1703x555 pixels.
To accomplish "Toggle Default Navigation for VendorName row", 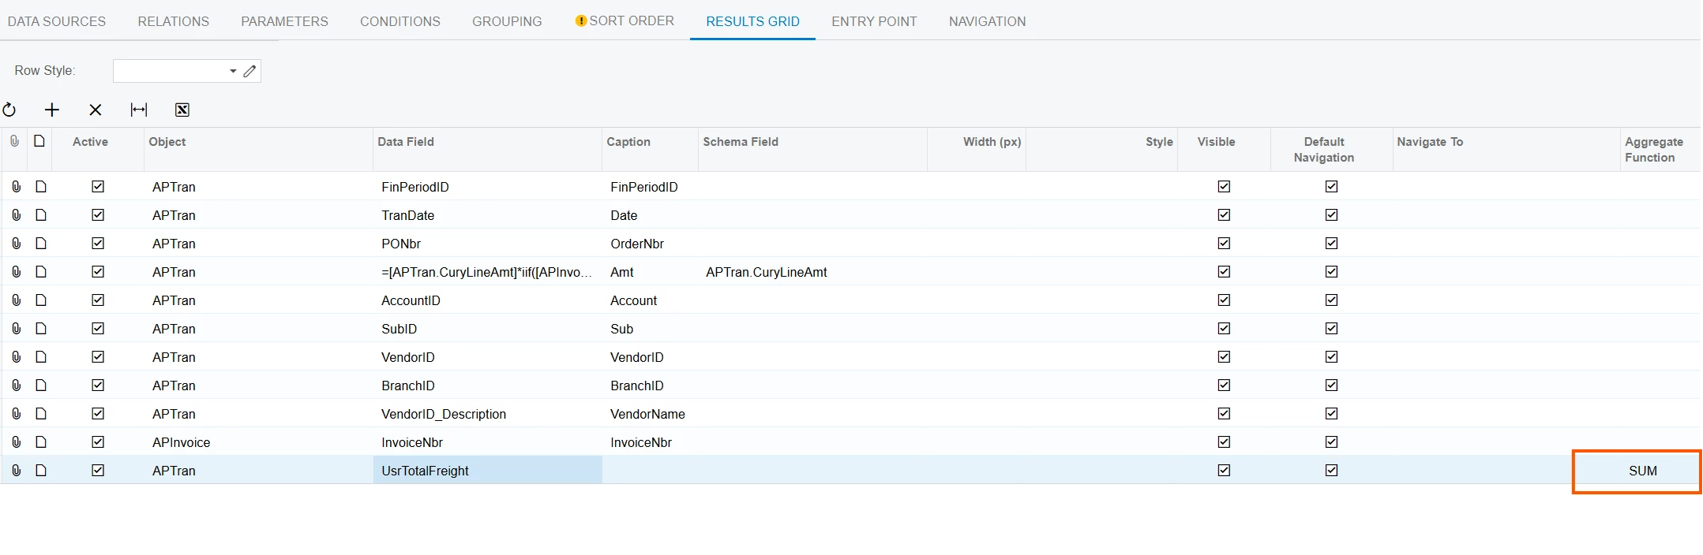I will point(1331,414).
